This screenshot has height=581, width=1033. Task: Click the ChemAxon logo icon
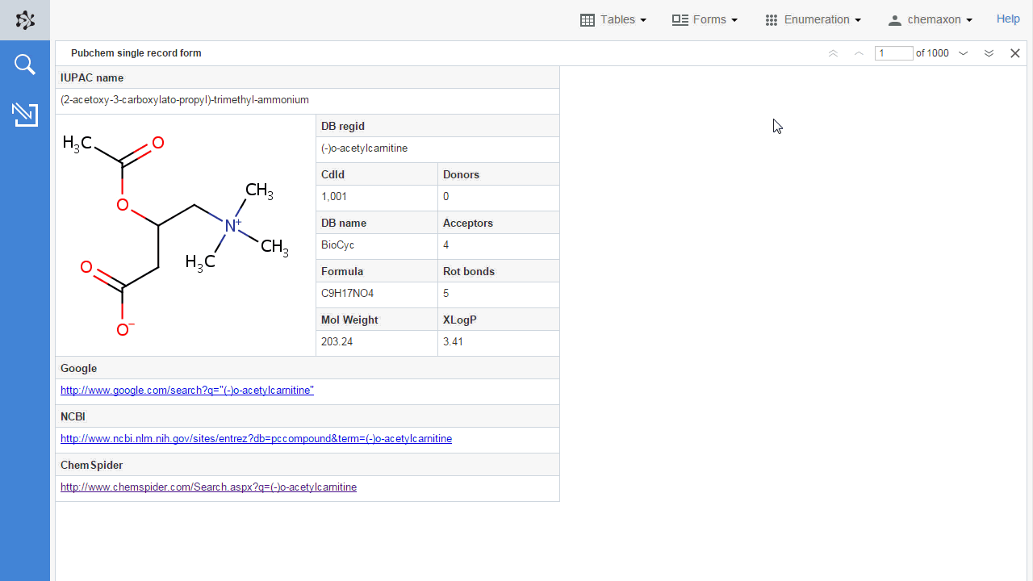[x=25, y=20]
